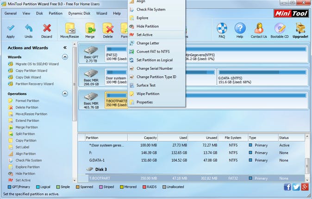Click the Status column header
312x199 pixels.
291,138
